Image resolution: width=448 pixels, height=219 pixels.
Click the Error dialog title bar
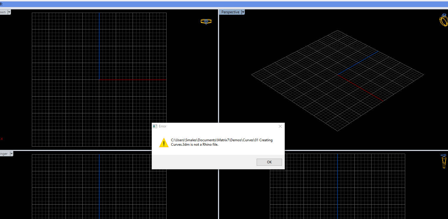click(207, 126)
